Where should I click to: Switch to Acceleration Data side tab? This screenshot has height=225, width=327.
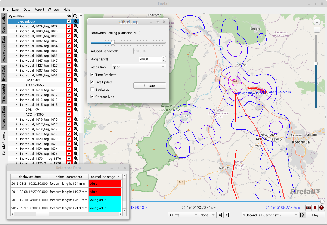point(4,49)
